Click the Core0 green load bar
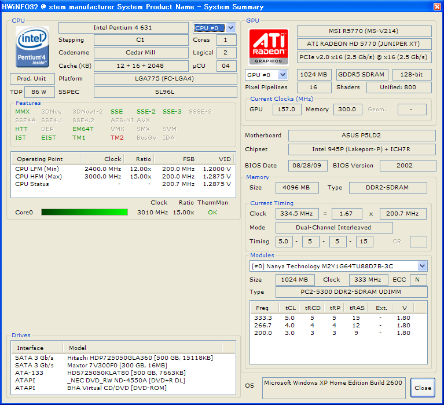Screen dimensions: 444x405 tap(84, 213)
